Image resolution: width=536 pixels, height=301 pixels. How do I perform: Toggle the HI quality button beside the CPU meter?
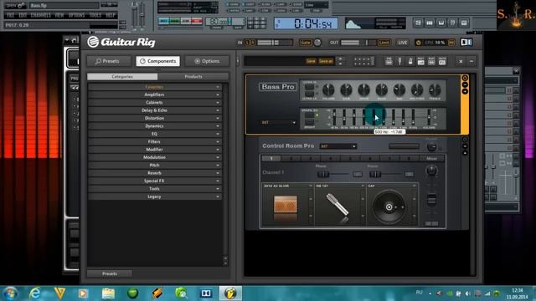(451, 43)
